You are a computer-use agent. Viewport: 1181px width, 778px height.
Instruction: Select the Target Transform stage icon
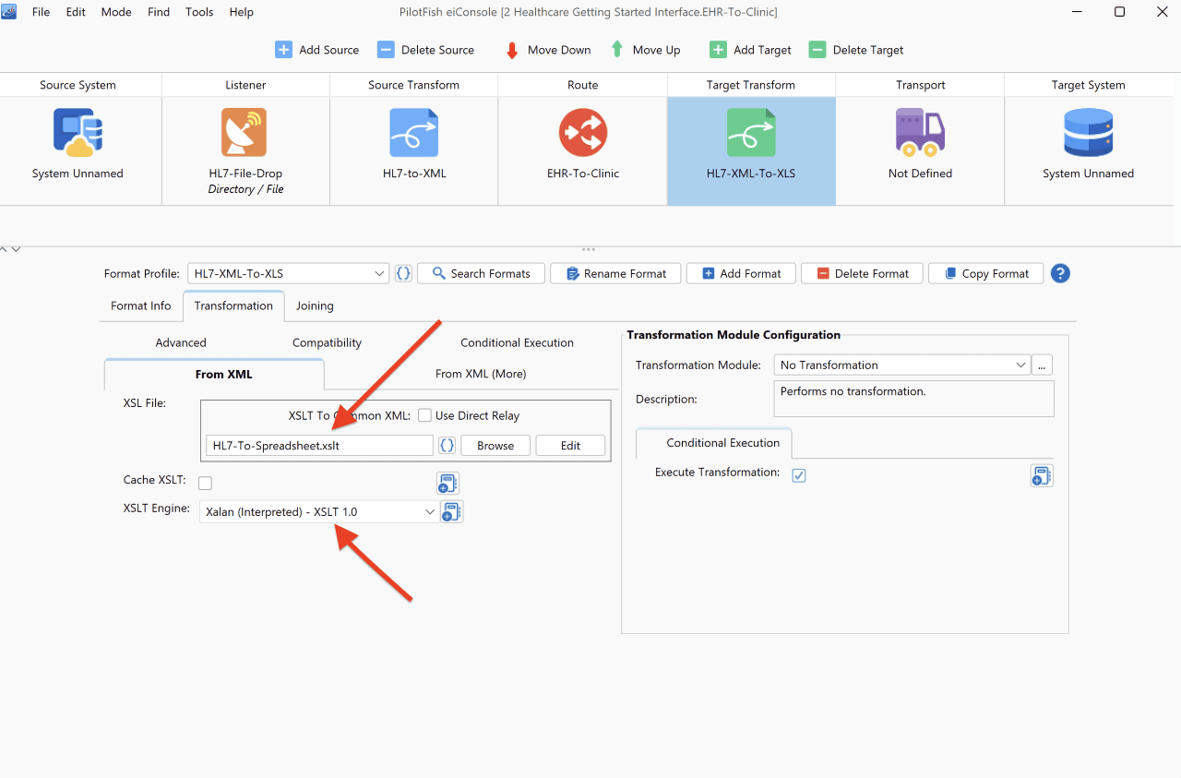point(751,132)
